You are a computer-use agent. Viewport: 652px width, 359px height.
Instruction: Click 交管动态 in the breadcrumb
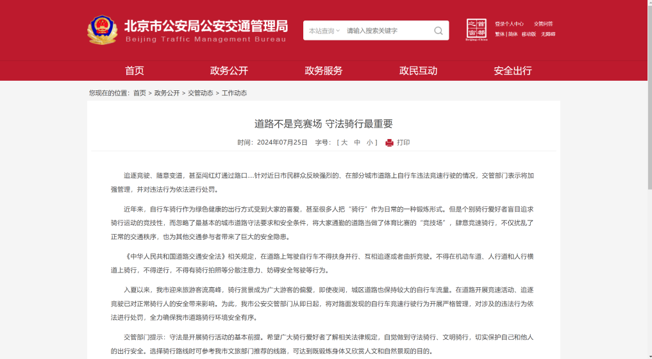[201, 93]
